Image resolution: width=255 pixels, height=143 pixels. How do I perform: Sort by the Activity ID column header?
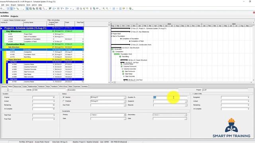click(x=12, y=24)
